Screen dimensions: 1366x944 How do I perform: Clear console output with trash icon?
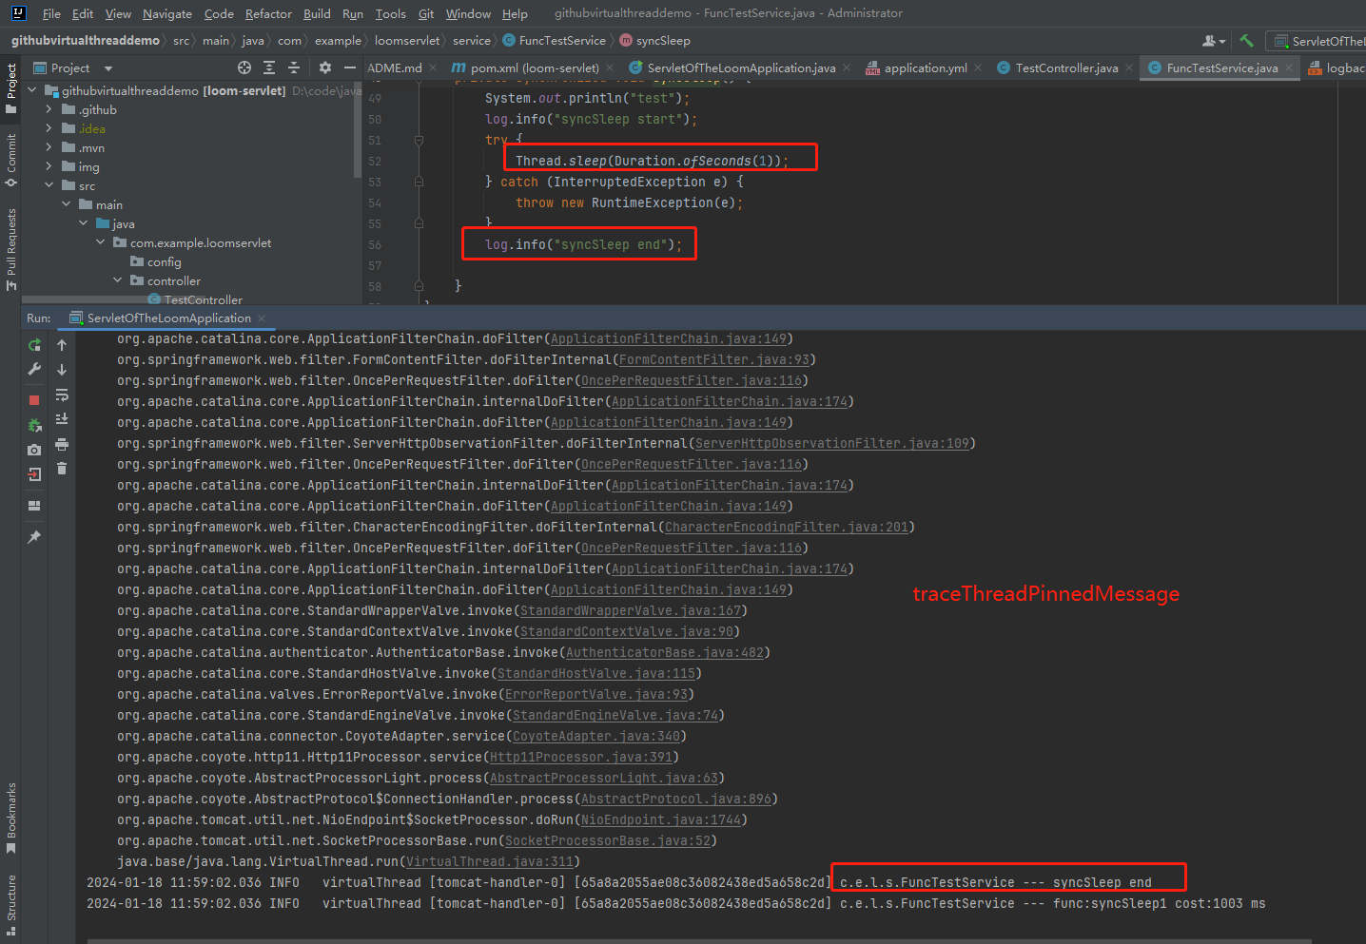[x=63, y=468]
